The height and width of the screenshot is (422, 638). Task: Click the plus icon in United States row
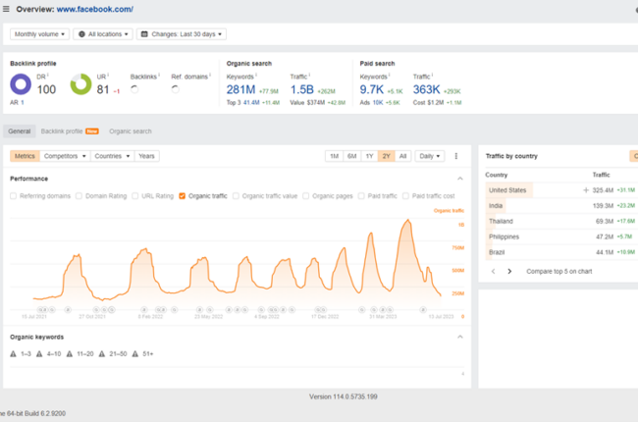click(x=586, y=190)
